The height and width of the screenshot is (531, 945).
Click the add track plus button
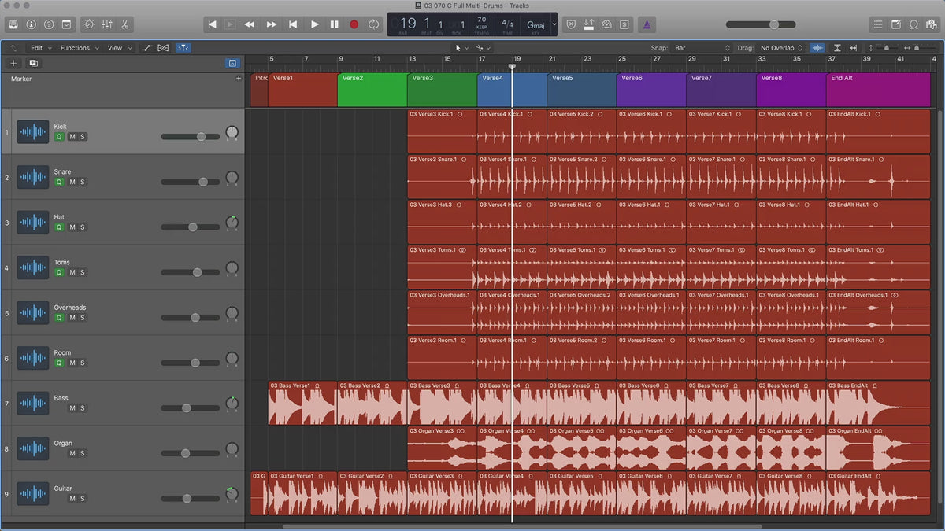pyautogui.click(x=13, y=63)
